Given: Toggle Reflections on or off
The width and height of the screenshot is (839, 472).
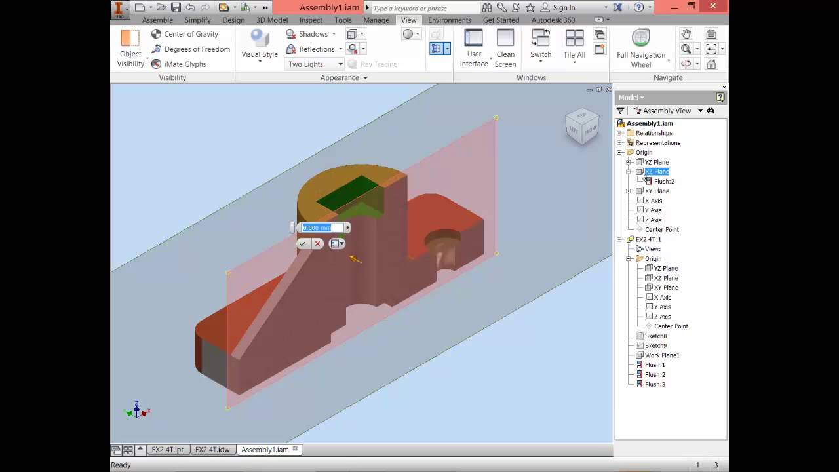Looking at the screenshot, I should click(311, 49).
